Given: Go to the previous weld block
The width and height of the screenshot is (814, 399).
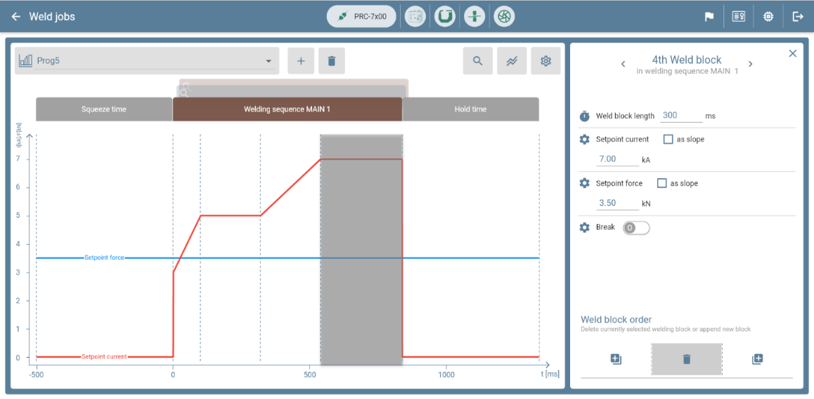Looking at the screenshot, I should pos(623,65).
